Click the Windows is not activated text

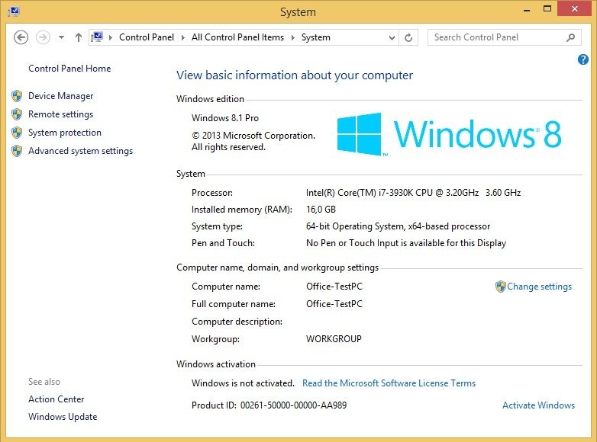pos(243,383)
